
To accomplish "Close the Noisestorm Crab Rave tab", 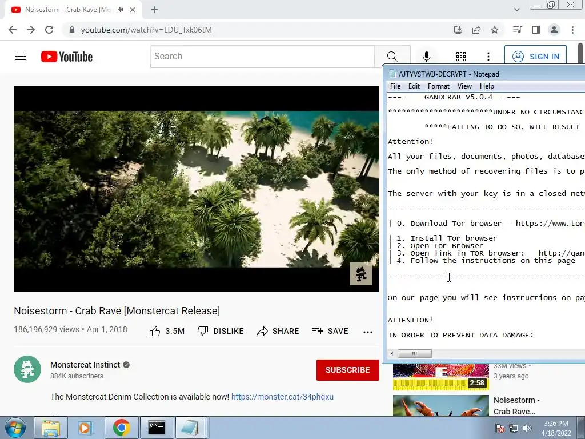I will 133,10.
